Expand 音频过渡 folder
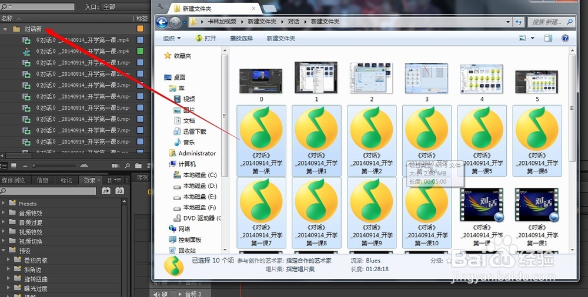This screenshot has height=297, width=588. (x=4, y=222)
